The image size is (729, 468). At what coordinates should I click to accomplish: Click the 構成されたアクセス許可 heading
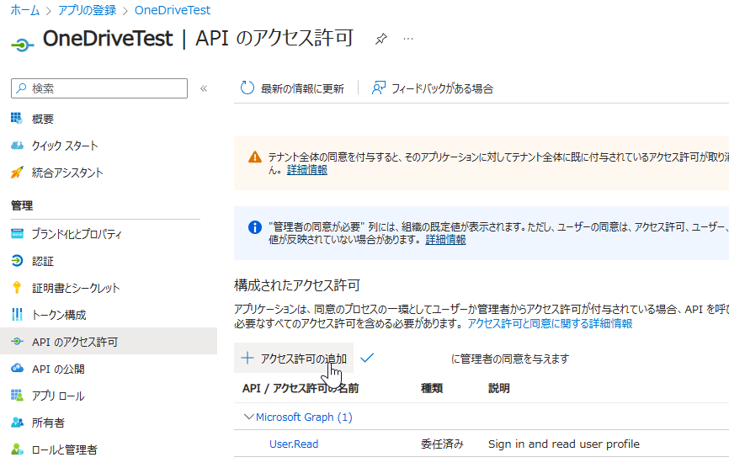(x=297, y=285)
